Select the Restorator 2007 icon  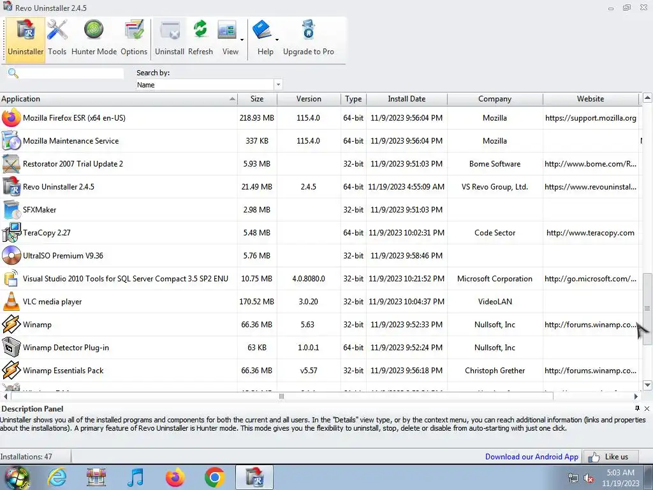tap(11, 164)
